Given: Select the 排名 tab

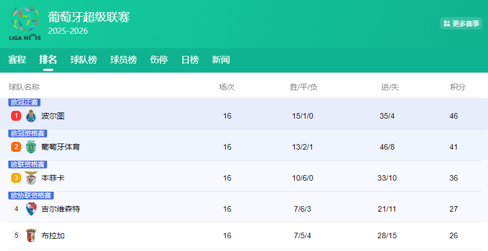Looking at the screenshot, I should [x=48, y=60].
